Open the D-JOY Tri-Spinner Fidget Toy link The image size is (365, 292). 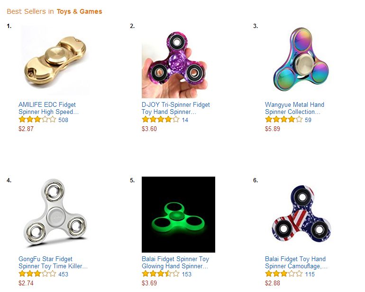click(176, 108)
